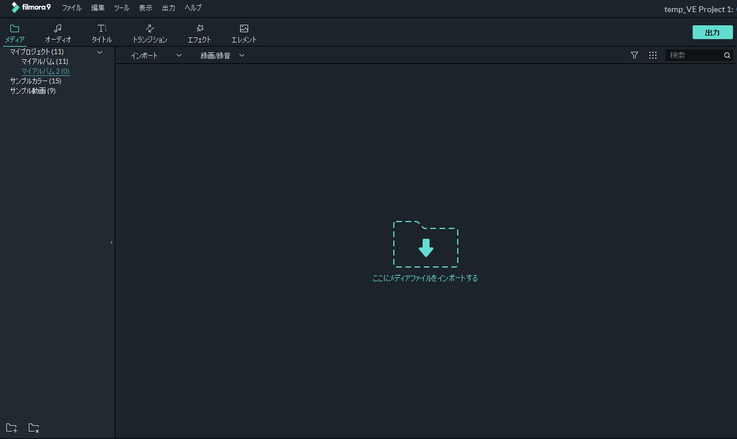Collapse the マイプロジェクト tree chevron
The height and width of the screenshot is (439, 737).
100,52
